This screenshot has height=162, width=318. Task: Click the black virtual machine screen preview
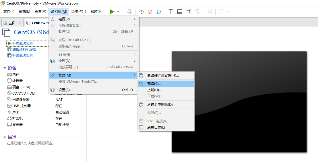(x=239, y=102)
